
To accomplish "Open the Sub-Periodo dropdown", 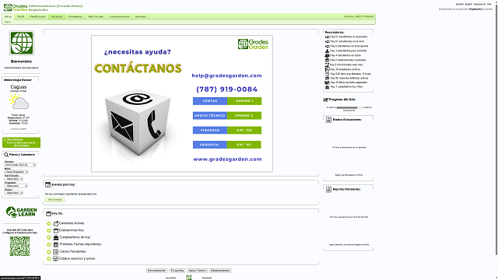I will (14, 179).
